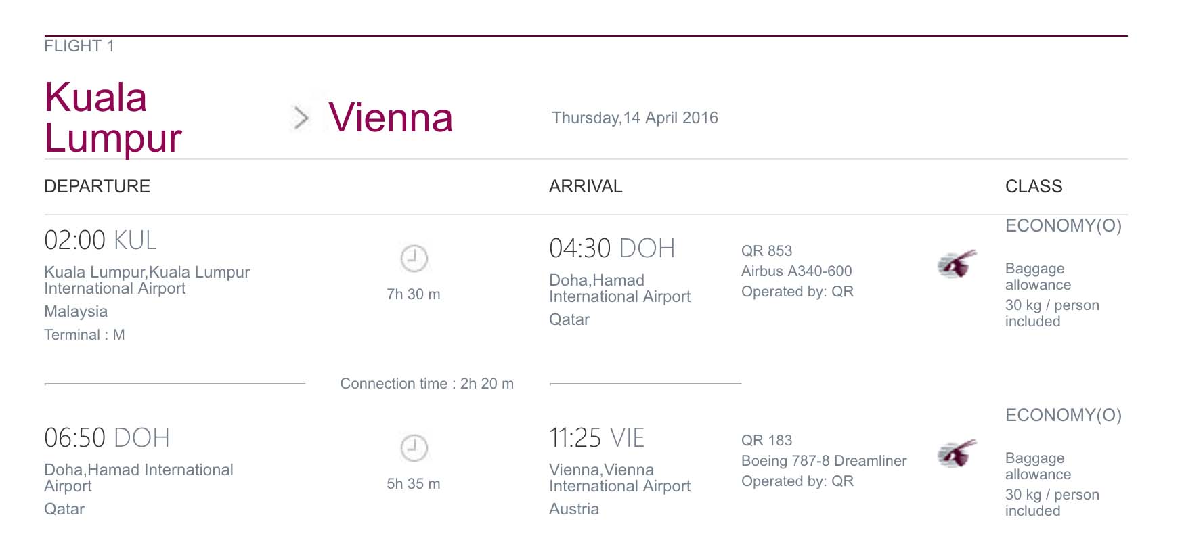Click the Connection time 2h 20 m text
Image resolution: width=1182 pixels, height=551 pixels.
pos(427,384)
